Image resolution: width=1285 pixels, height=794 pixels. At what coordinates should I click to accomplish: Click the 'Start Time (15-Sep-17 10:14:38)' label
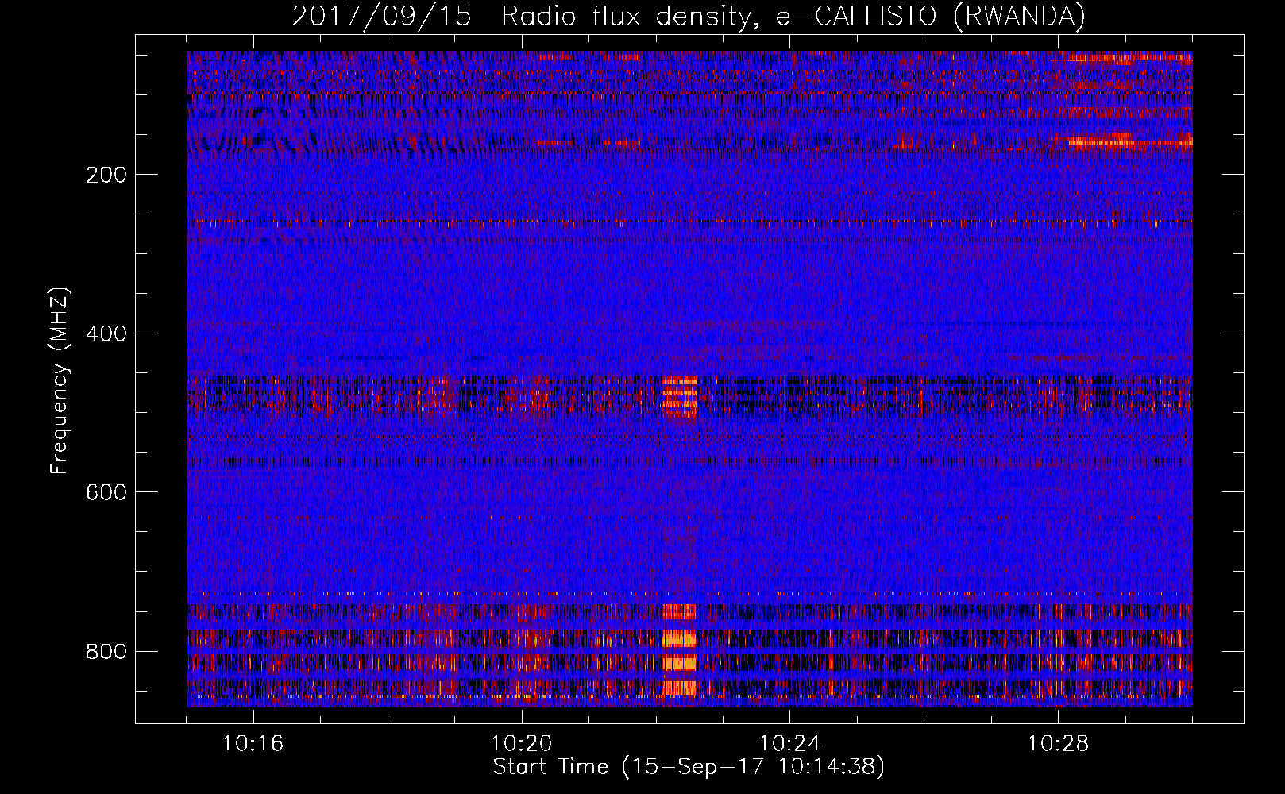point(689,767)
